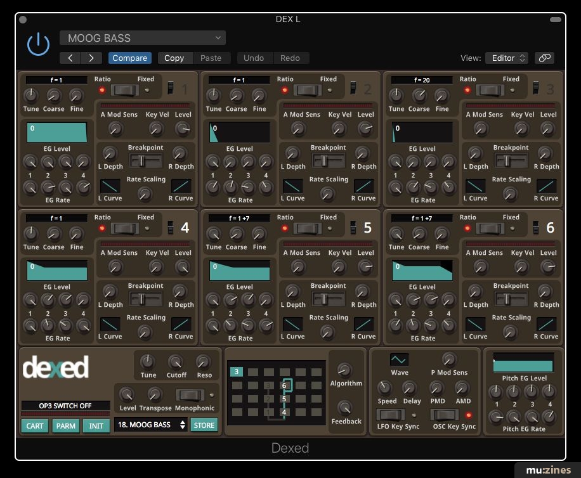
Task: Click operator 4 L Curve icon
Action: pyautogui.click(x=110, y=325)
